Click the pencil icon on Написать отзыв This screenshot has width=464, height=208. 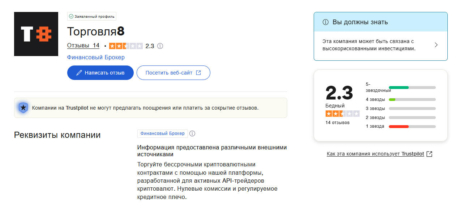click(x=79, y=73)
